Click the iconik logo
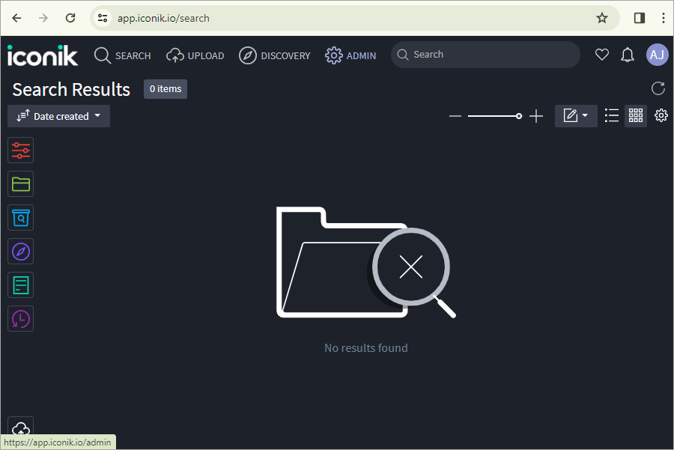The width and height of the screenshot is (674, 450). coord(43,55)
